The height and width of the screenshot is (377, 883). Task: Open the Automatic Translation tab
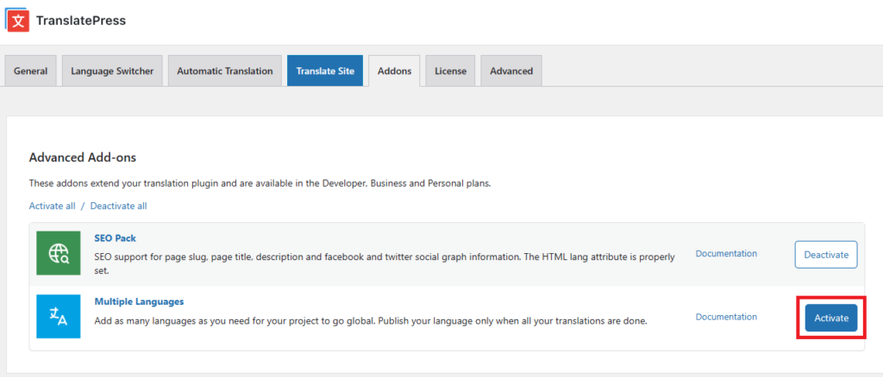[225, 71]
